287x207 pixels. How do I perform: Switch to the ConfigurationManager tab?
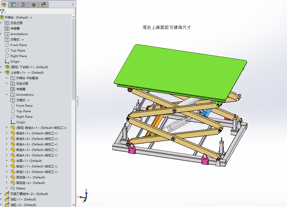(23, 5)
